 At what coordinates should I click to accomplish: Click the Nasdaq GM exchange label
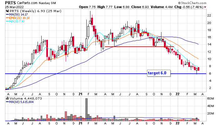[47, 3]
